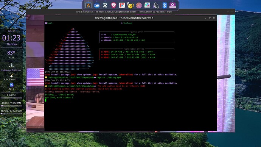Open the colorful eye monitor dock icon
The image size is (261, 147).
[147, 5]
